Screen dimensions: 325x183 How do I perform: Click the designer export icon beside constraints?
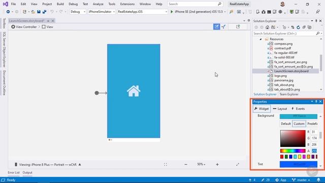coord(238,26)
